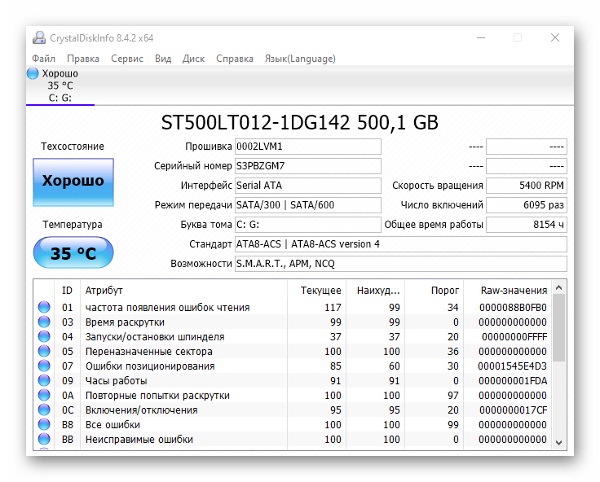Viewport: 600px width, 482px height.
Task: Open the Сервис menu
Action: tap(127, 59)
